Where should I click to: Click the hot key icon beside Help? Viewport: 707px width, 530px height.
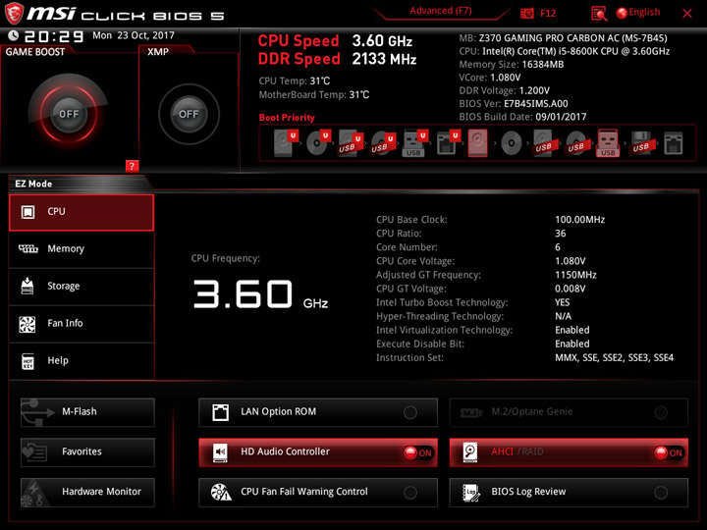27,361
